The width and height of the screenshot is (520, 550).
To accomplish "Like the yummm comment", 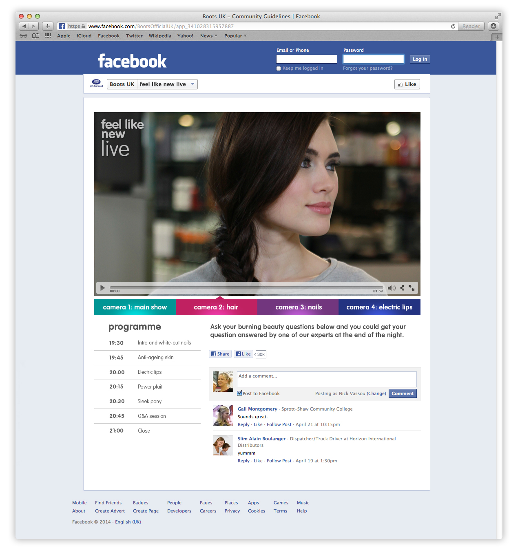I will 258,461.
